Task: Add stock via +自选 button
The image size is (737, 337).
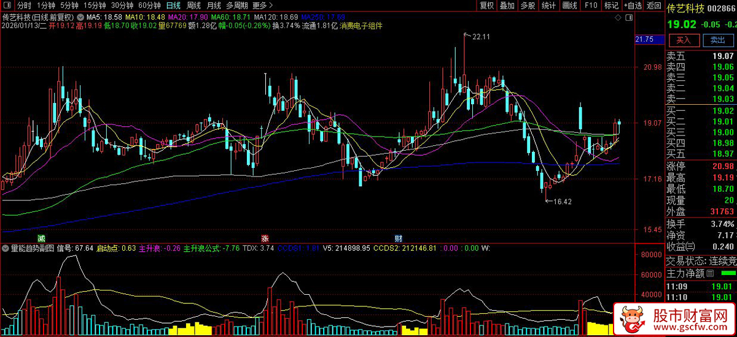Action: tap(633, 6)
